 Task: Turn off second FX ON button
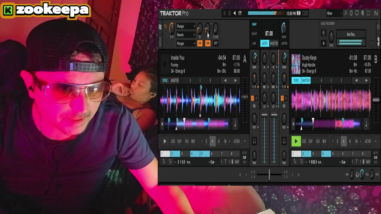click(x=208, y=43)
